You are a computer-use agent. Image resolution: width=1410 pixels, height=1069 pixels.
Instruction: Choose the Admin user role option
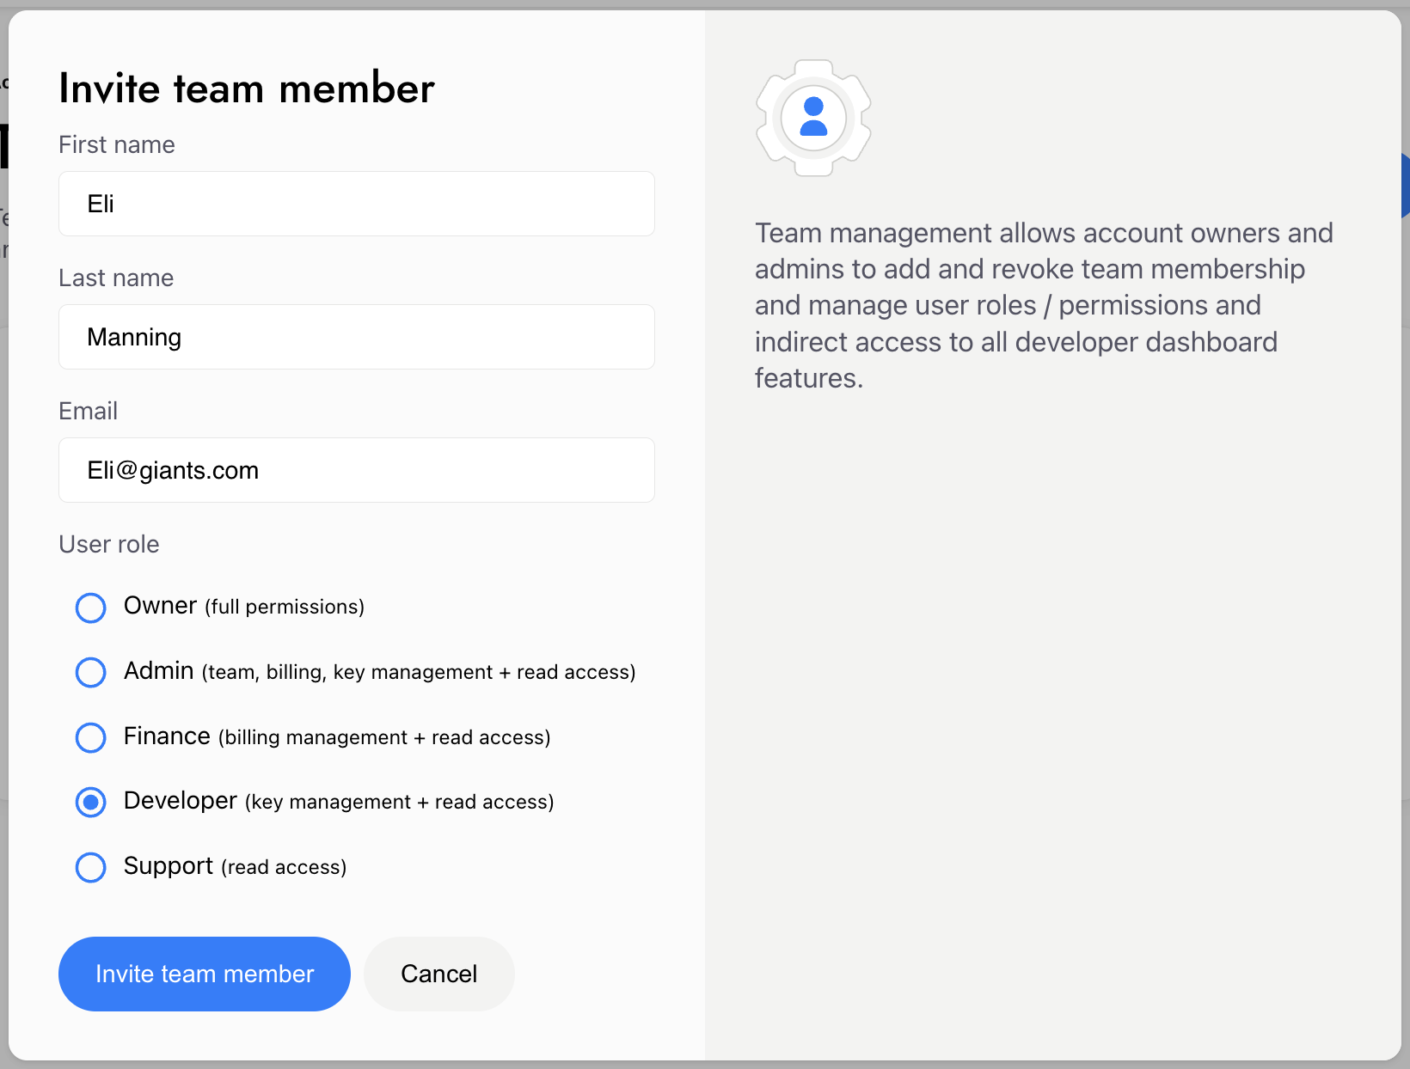(x=90, y=672)
